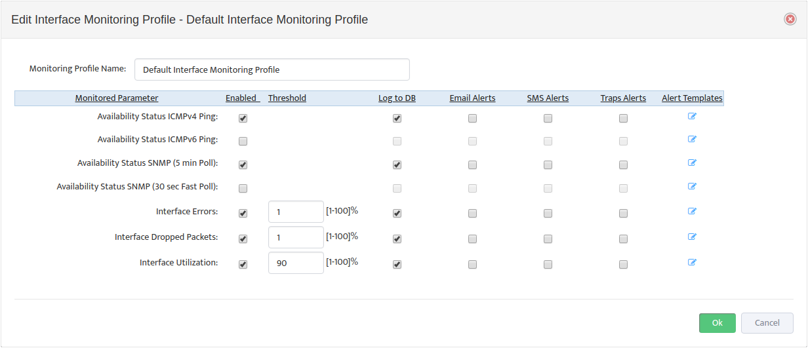This screenshot has height=348, width=808.
Task: Focus the Monitoring Profile Name field
Action: tap(272, 69)
